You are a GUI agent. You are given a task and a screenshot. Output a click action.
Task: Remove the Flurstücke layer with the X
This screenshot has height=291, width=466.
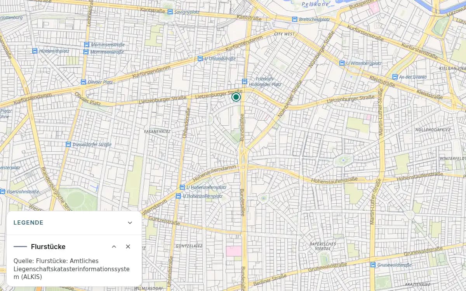(128, 247)
